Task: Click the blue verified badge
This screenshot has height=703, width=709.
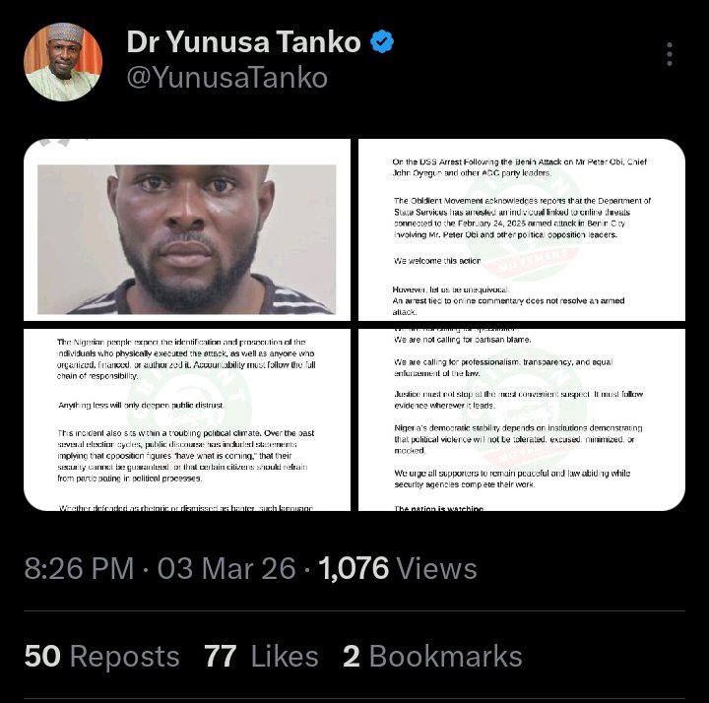Action: coord(382,42)
